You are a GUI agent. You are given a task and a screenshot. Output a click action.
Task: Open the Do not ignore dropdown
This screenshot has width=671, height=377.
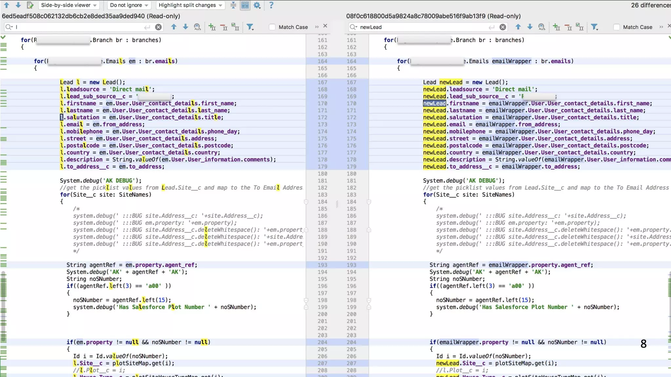(129, 5)
